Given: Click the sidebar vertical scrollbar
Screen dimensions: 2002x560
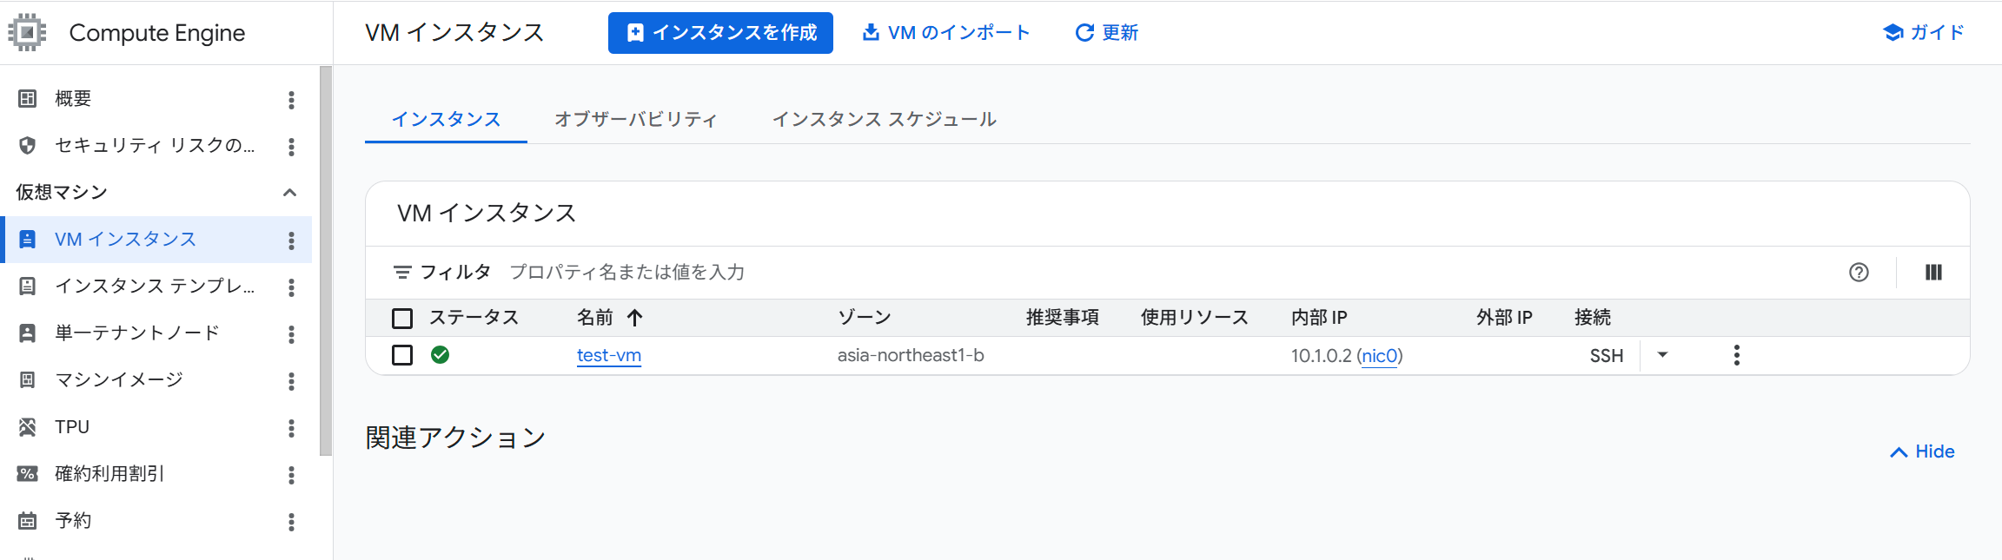Looking at the screenshot, I should 326,260.
